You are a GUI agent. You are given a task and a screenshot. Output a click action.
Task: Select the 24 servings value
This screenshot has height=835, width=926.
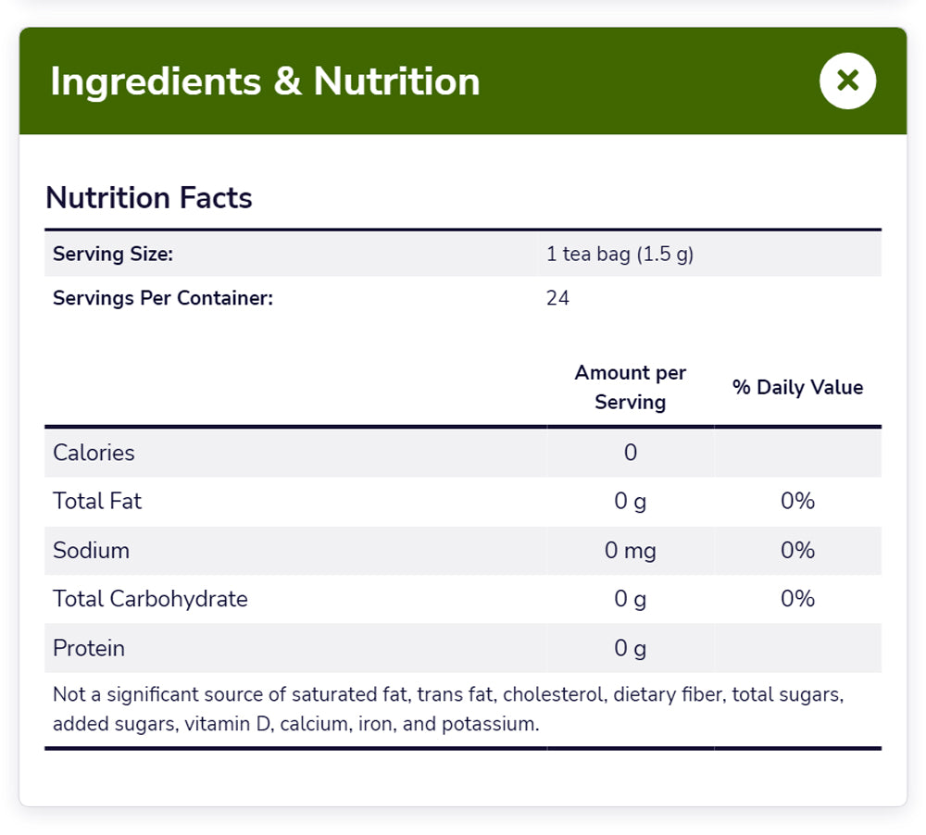[x=557, y=298]
